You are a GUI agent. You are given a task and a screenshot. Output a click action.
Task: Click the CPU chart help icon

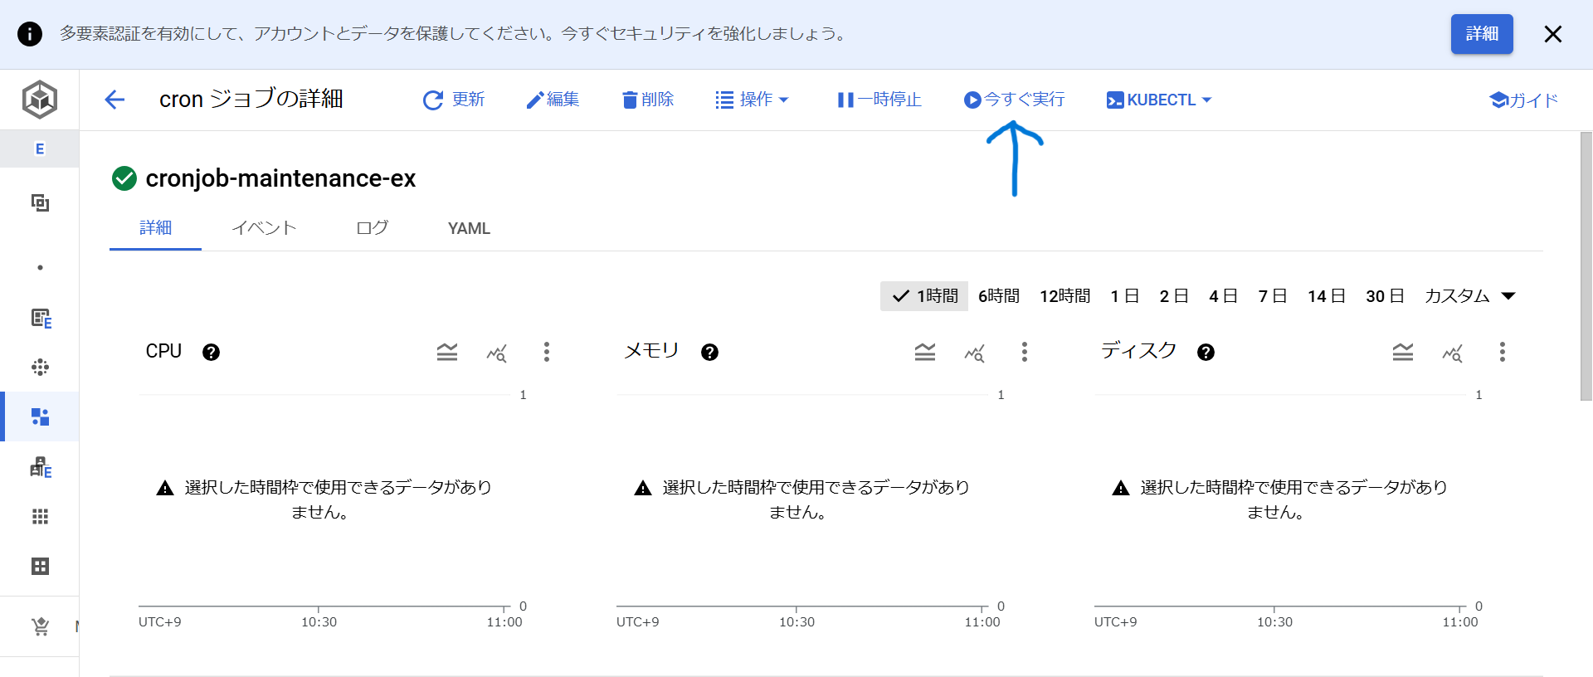click(212, 352)
